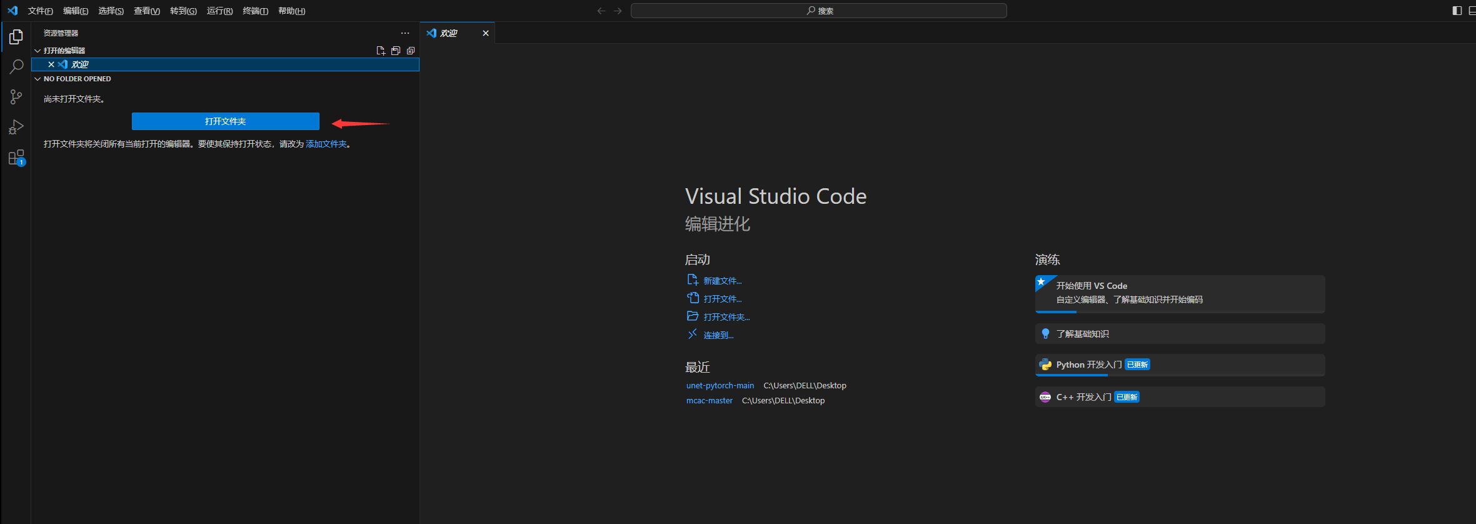Image resolution: width=1476 pixels, height=524 pixels.
Task: Click the folder icon beside 打开文件夹 link
Action: point(693,316)
